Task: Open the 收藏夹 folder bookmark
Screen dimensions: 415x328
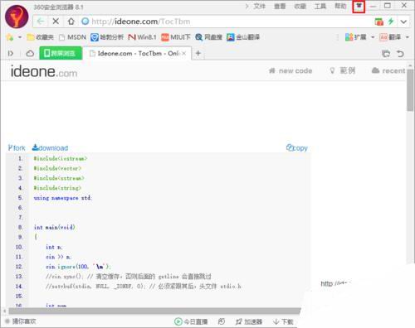Action: click(x=40, y=37)
